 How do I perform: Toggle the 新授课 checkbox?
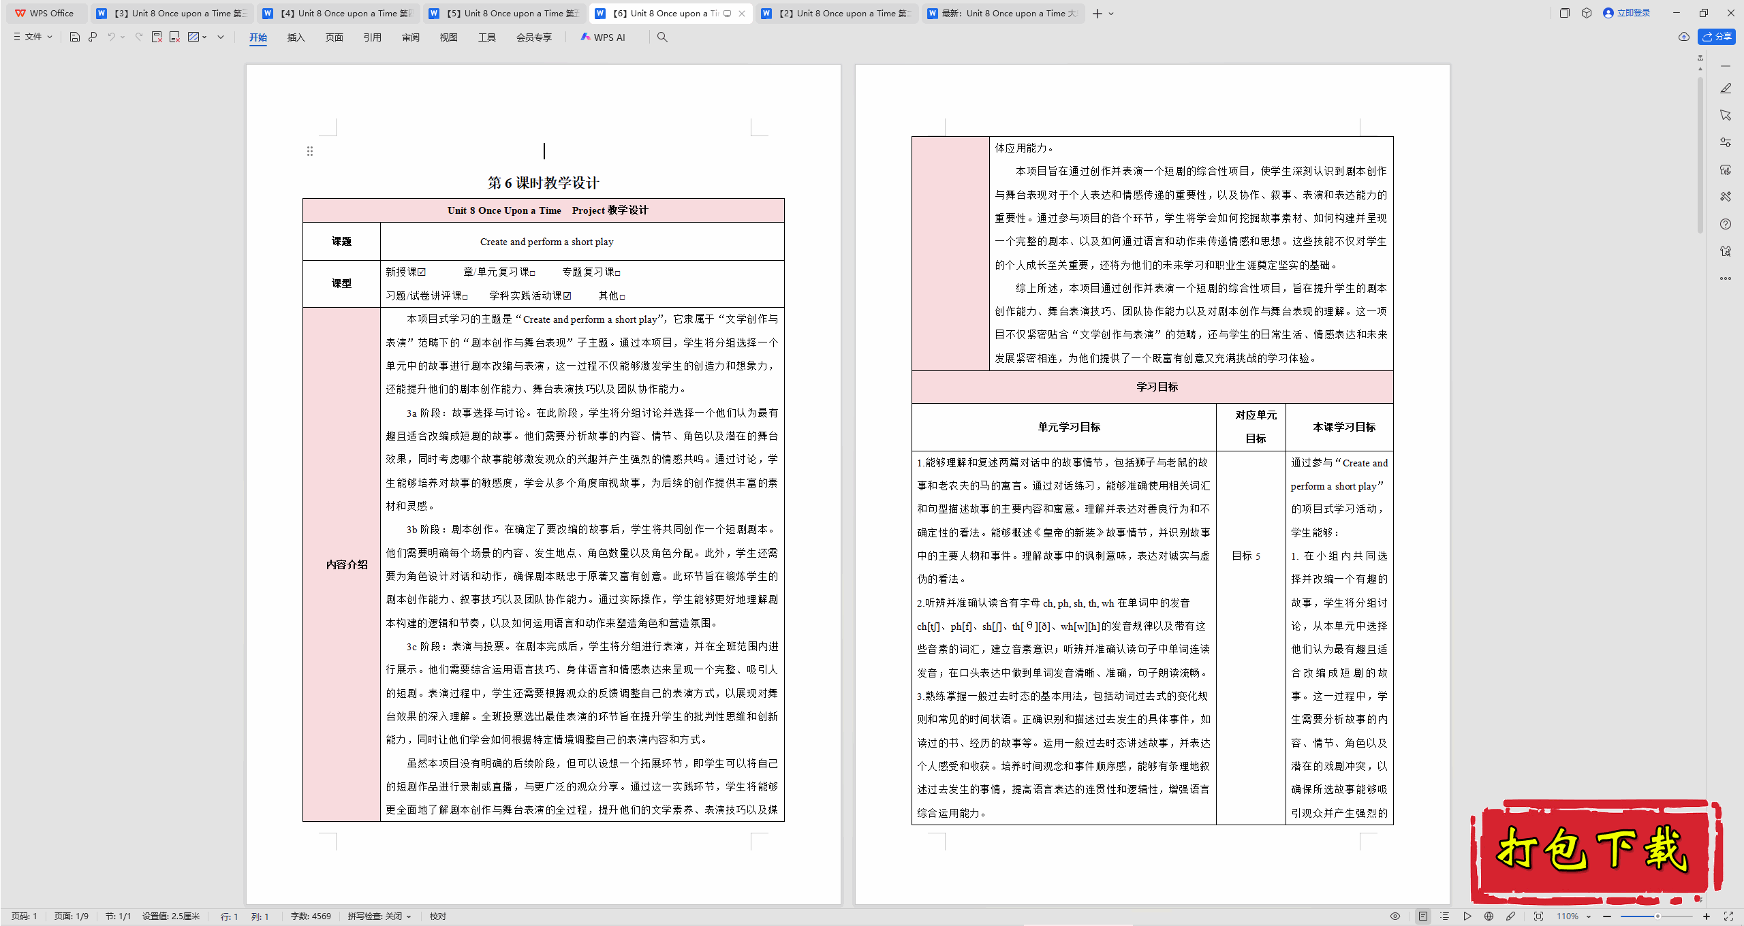point(422,272)
